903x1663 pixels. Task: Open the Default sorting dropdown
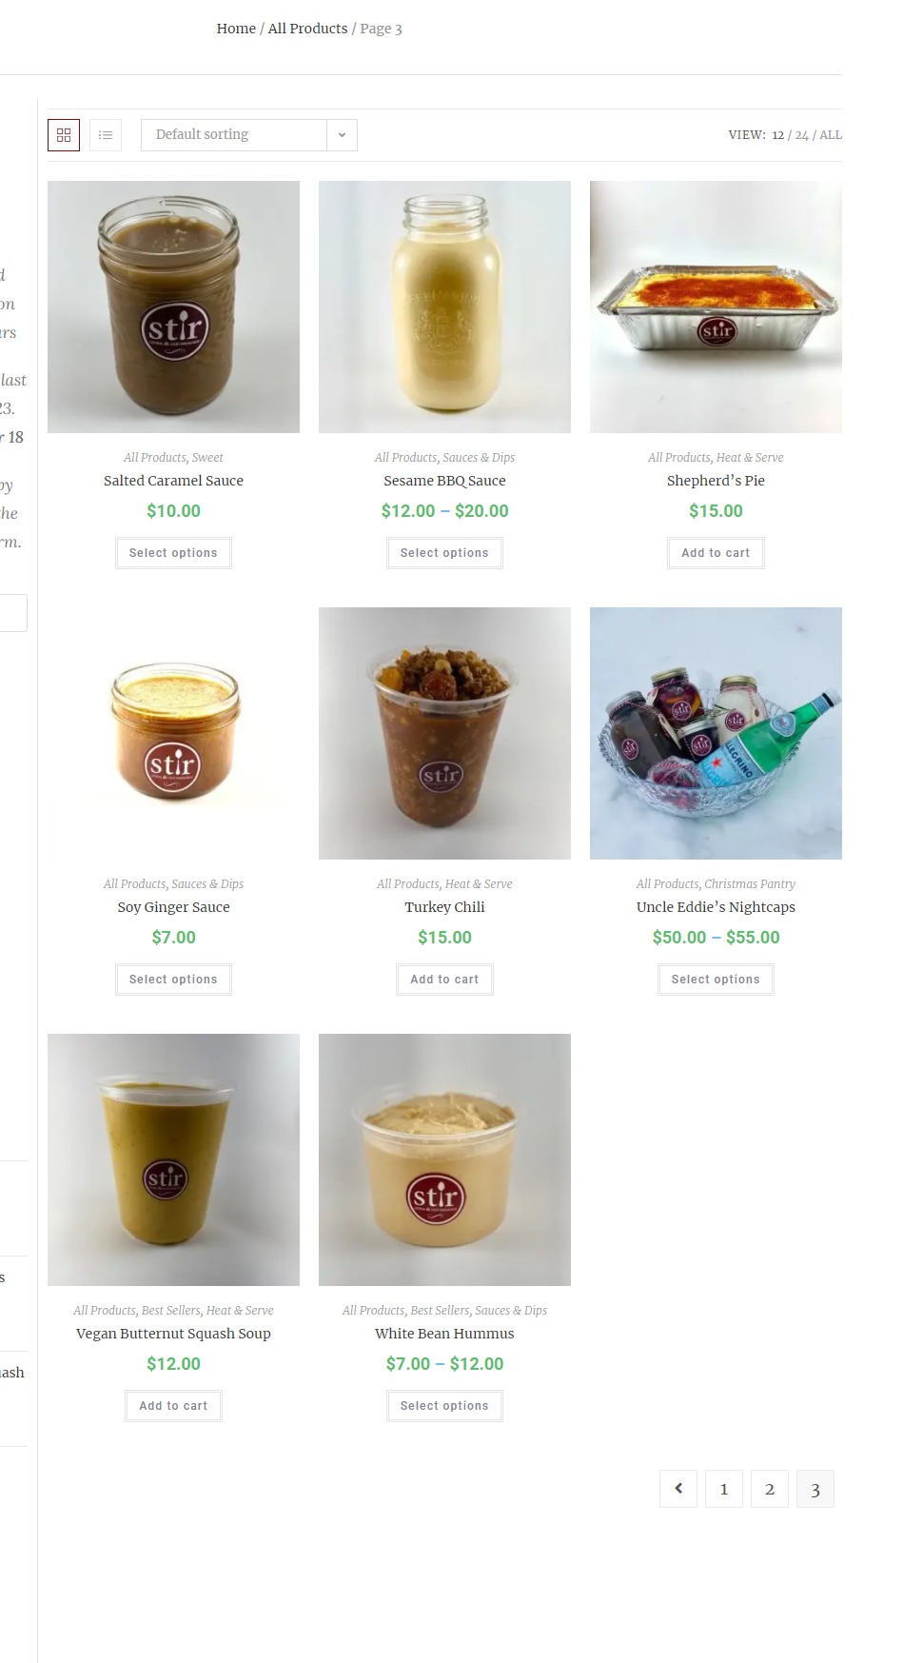(249, 135)
